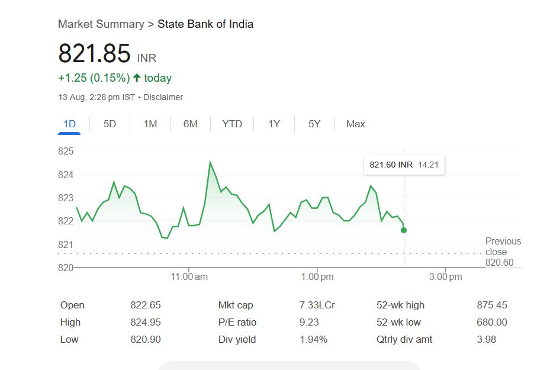Click the 11:00 am axis label

[x=189, y=277]
